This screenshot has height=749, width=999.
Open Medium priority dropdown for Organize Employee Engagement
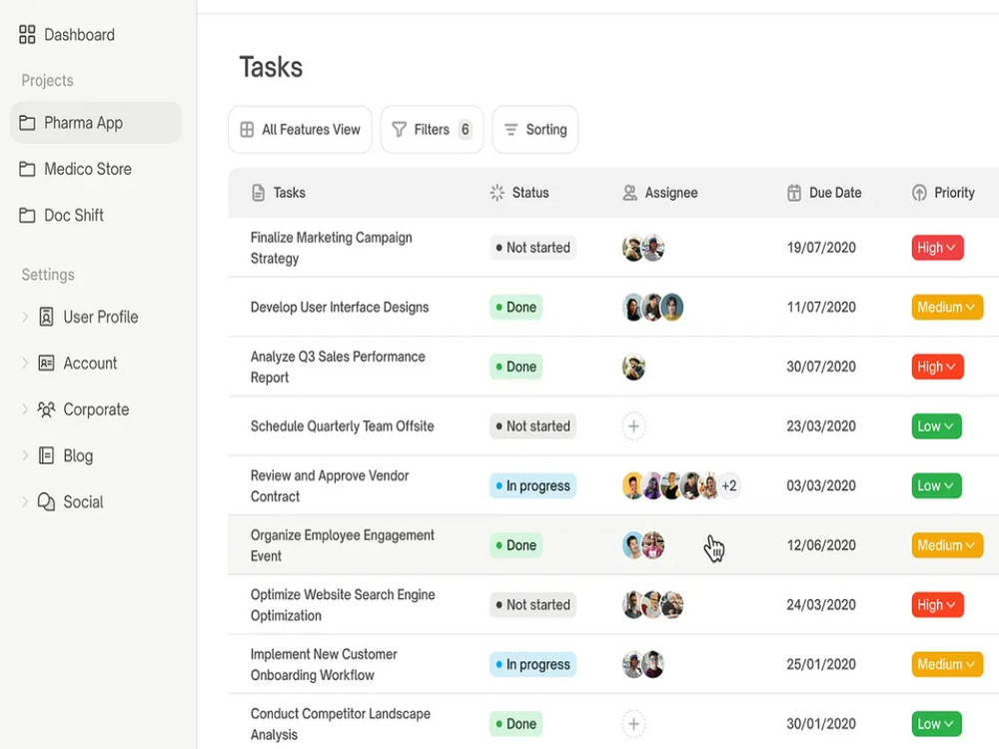pos(946,545)
